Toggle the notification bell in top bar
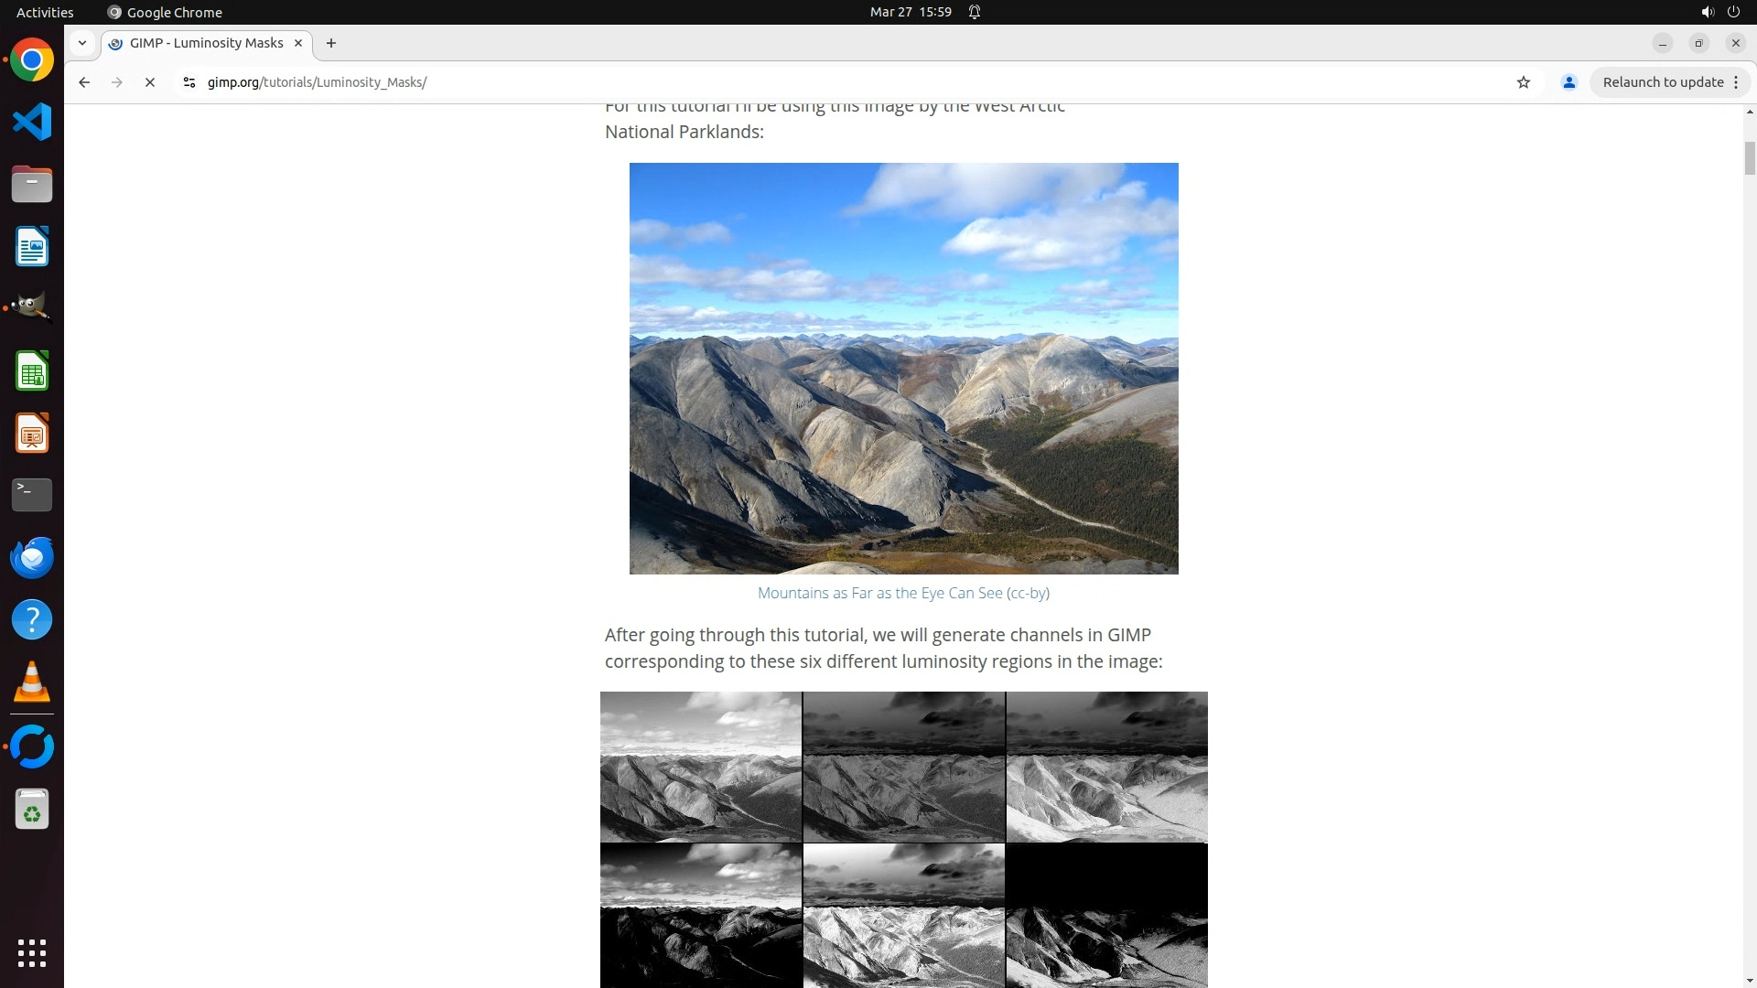The height and width of the screenshot is (988, 1757). 975,12
